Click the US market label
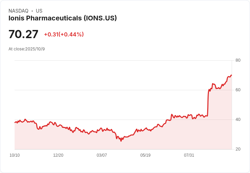Viewport: 250px width, 173px height. tap(39, 11)
